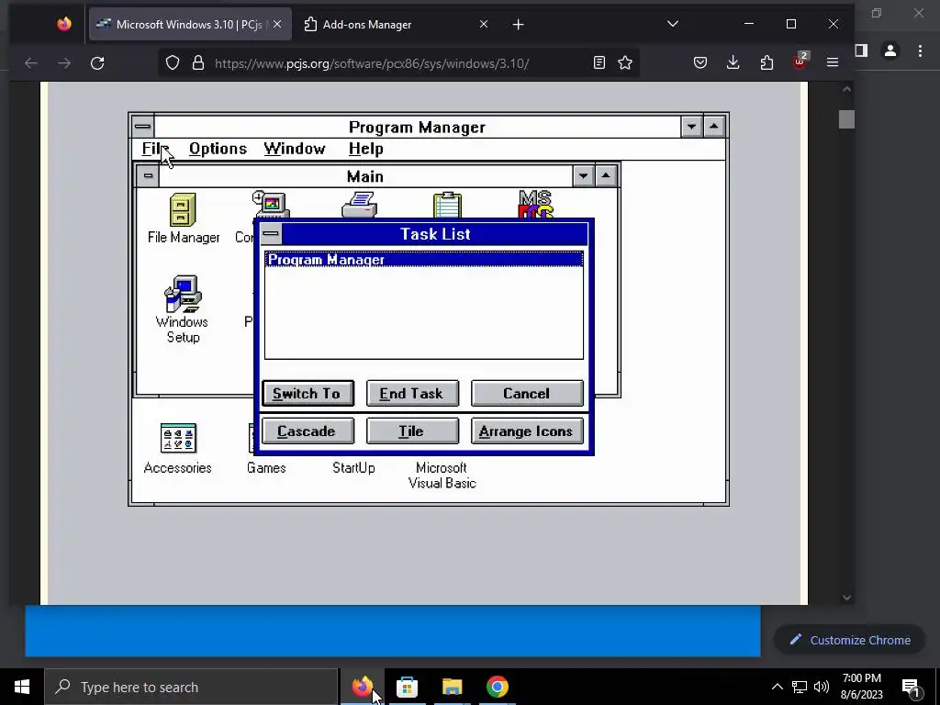
Task: Click the Customize Chrome button
Action: point(851,640)
